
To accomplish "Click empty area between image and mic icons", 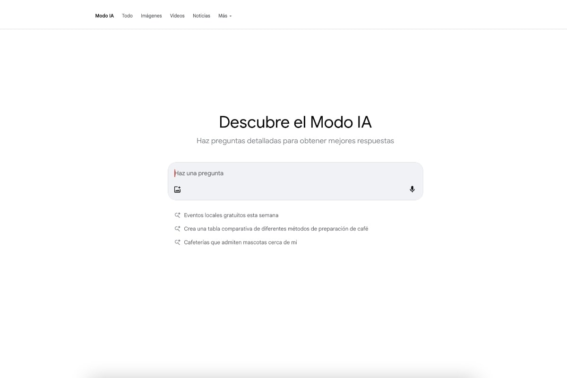I will point(293,189).
